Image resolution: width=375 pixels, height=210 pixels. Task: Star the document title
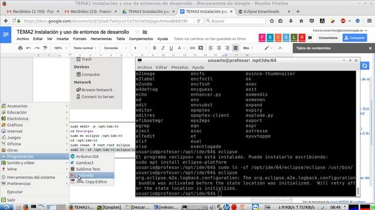pyautogui.click(x=137, y=32)
